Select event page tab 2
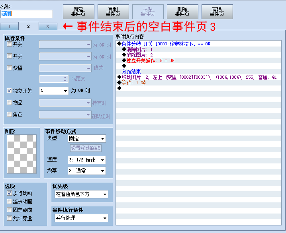 tap(28, 26)
